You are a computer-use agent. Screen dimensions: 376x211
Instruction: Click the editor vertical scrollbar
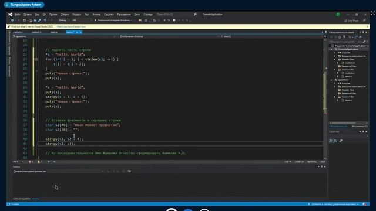pos(325,99)
